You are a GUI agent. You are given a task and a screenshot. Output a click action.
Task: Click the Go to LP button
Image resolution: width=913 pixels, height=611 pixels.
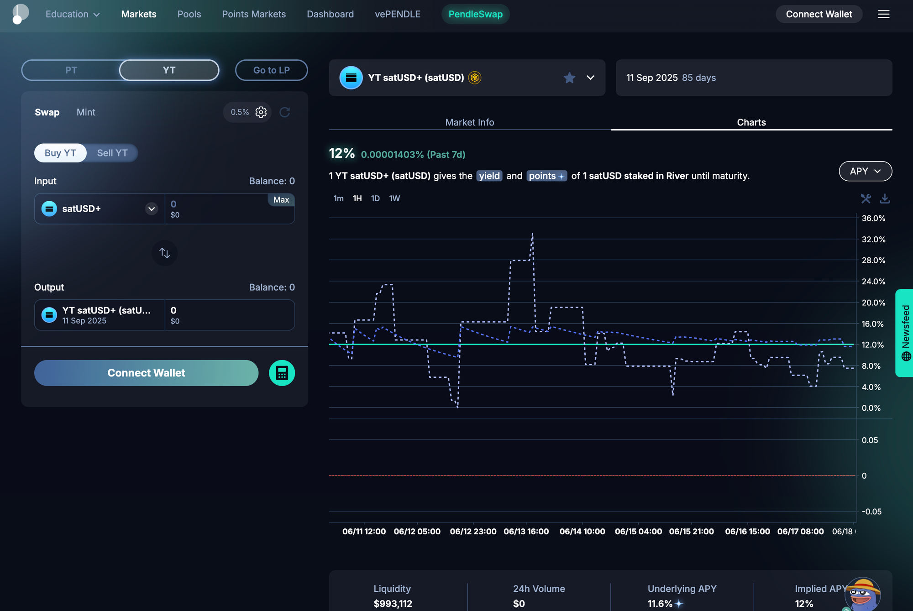pyautogui.click(x=272, y=70)
